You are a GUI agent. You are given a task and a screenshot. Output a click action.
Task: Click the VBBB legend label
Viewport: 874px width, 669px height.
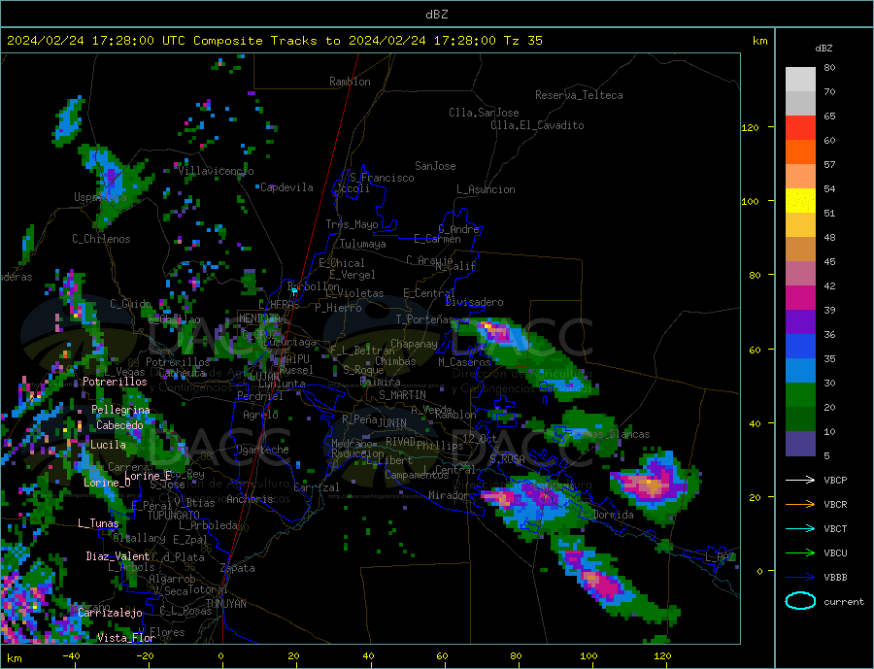[x=835, y=578]
